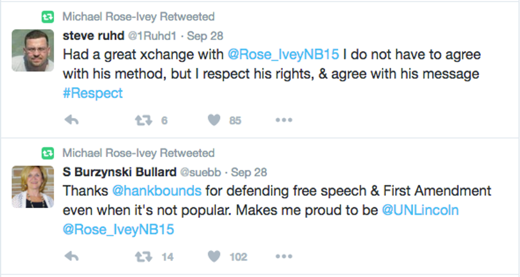
Task: Open S Burzynski Bullard's profile photo
Action: click(x=33, y=187)
